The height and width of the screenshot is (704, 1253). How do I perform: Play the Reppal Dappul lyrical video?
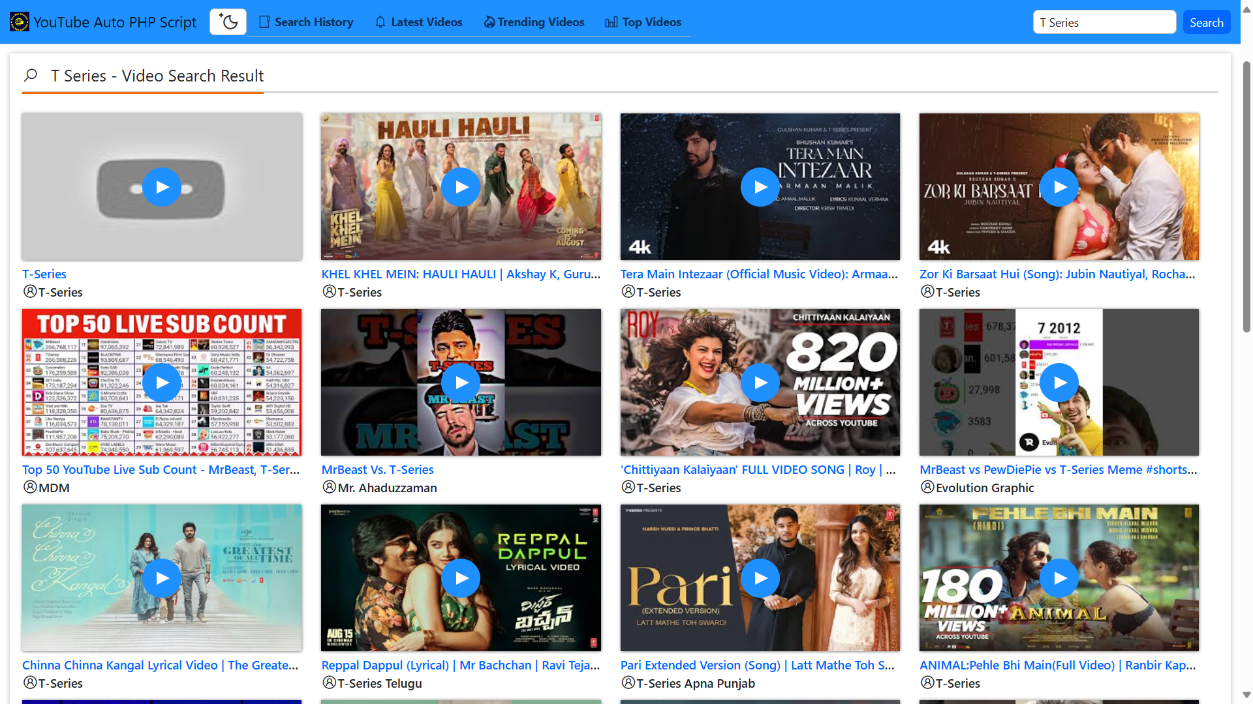(x=461, y=578)
